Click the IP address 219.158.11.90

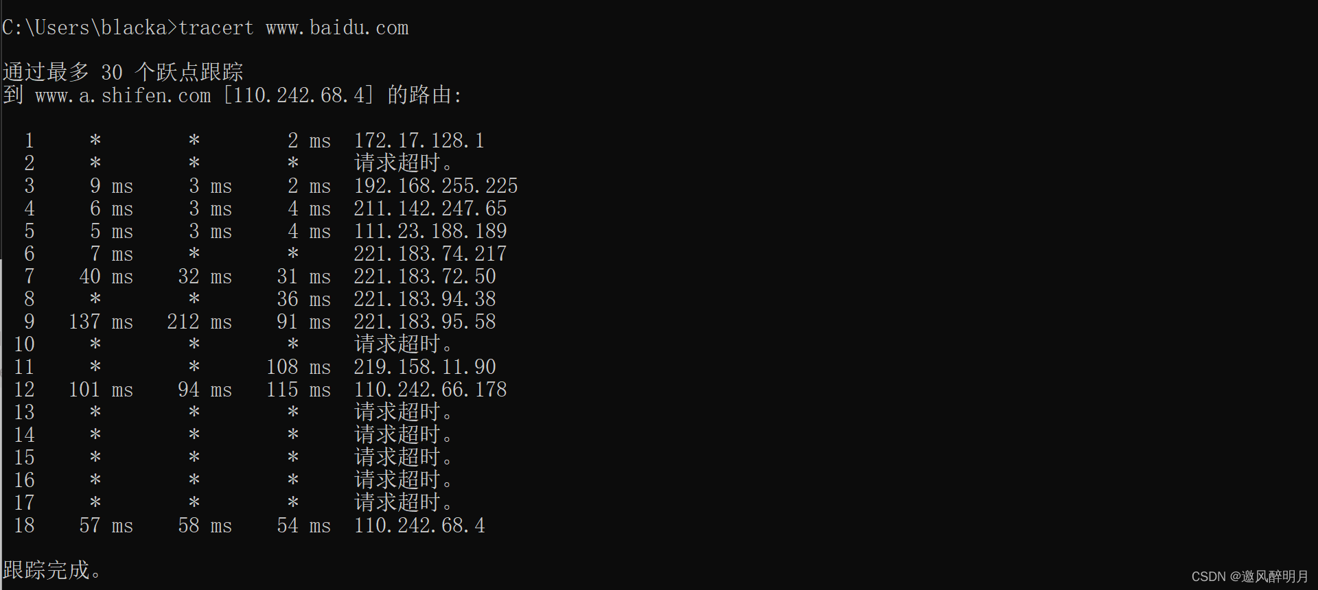pos(424,367)
